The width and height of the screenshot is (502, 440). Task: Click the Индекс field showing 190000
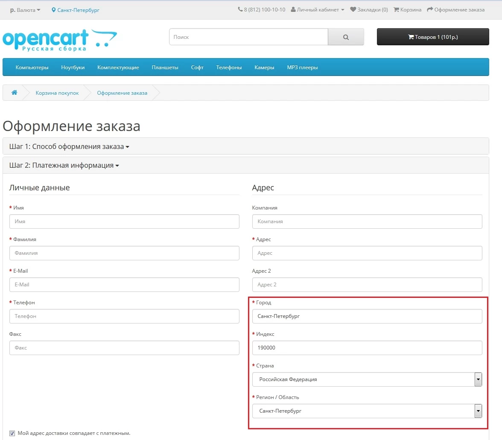(367, 348)
